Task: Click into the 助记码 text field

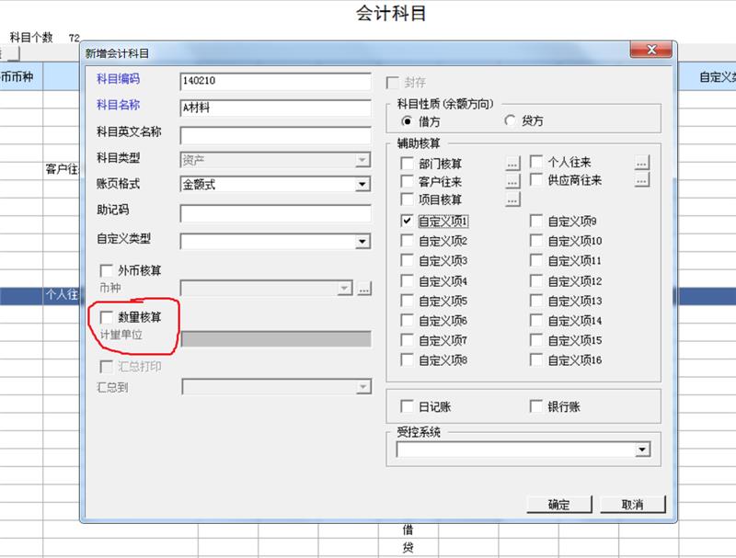Action: 275,213
